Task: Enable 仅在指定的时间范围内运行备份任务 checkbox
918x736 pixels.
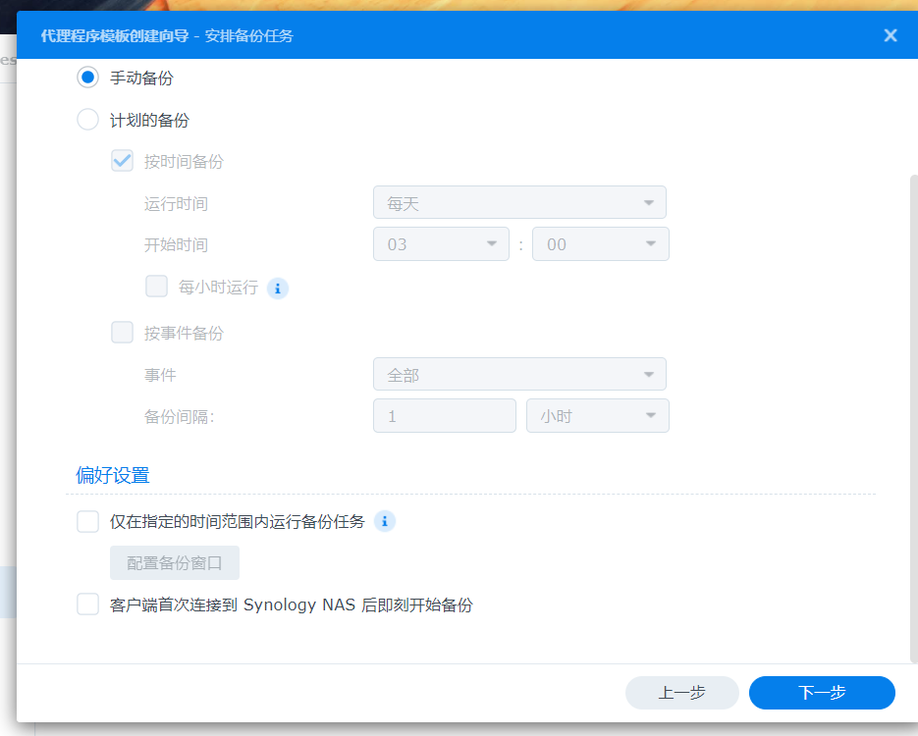Action: (87, 521)
